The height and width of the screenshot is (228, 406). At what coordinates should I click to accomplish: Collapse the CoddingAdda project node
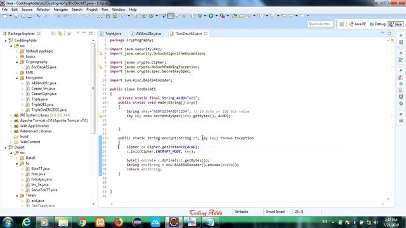6,41
